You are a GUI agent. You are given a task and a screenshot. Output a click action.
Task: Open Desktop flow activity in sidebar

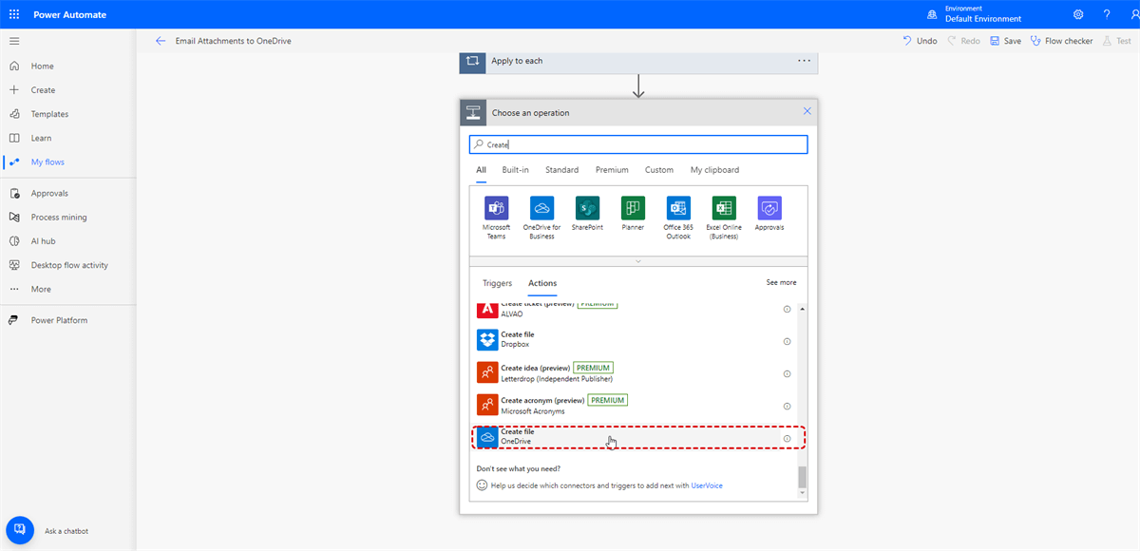point(68,265)
